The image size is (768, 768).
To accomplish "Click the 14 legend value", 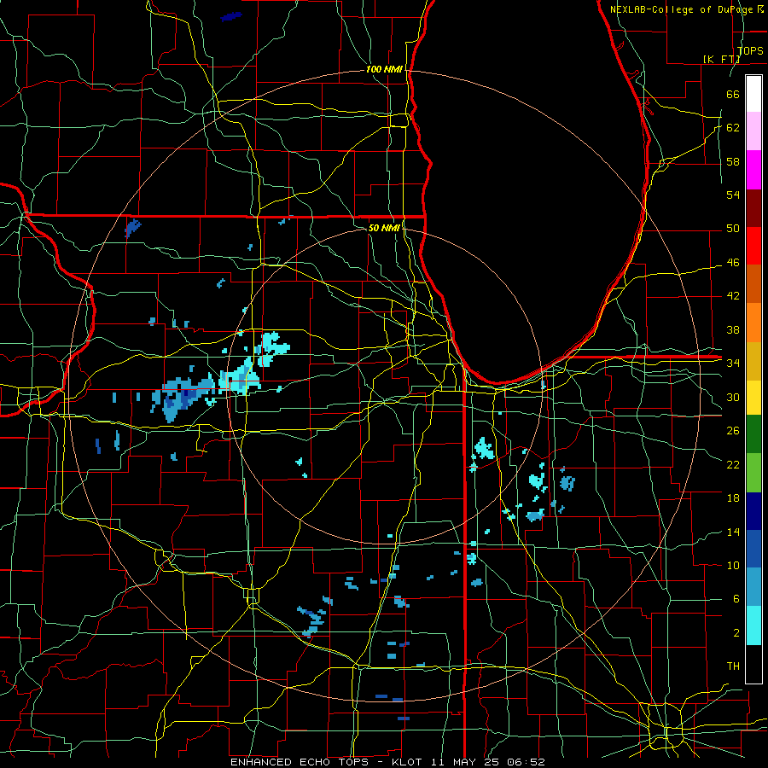I will tap(733, 532).
